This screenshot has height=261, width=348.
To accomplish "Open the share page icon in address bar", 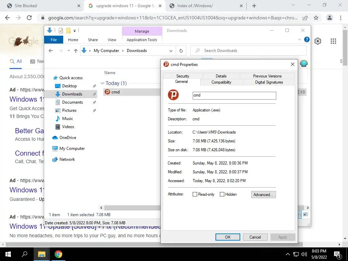I will [305, 18].
